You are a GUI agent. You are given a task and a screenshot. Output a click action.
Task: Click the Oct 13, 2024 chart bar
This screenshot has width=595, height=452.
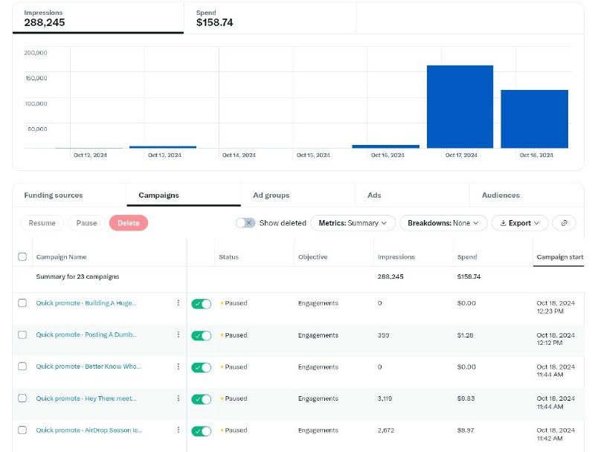[163, 147]
